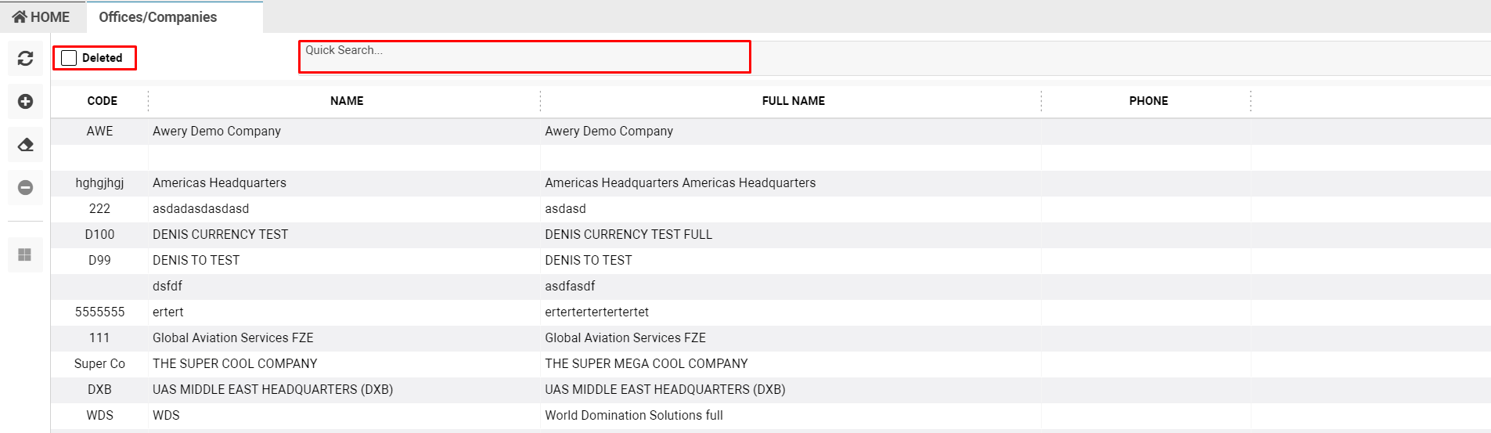This screenshot has height=433, width=1491.
Task: Sort by the NAME column header
Action: point(347,101)
